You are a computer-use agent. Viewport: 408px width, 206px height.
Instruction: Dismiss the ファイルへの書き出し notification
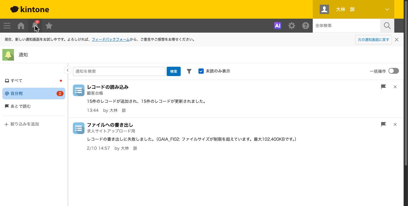pyautogui.click(x=395, y=124)
